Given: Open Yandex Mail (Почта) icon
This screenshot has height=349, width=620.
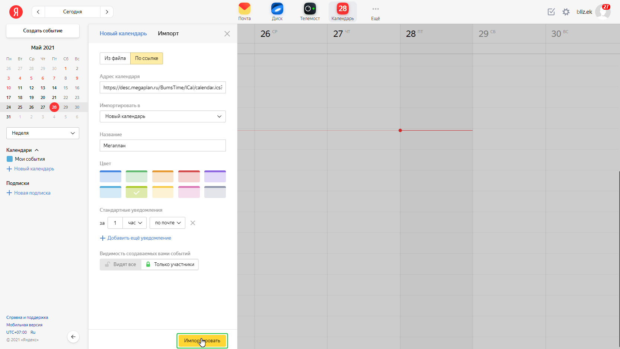Looking at the screenshot, I should coord(245,12).
